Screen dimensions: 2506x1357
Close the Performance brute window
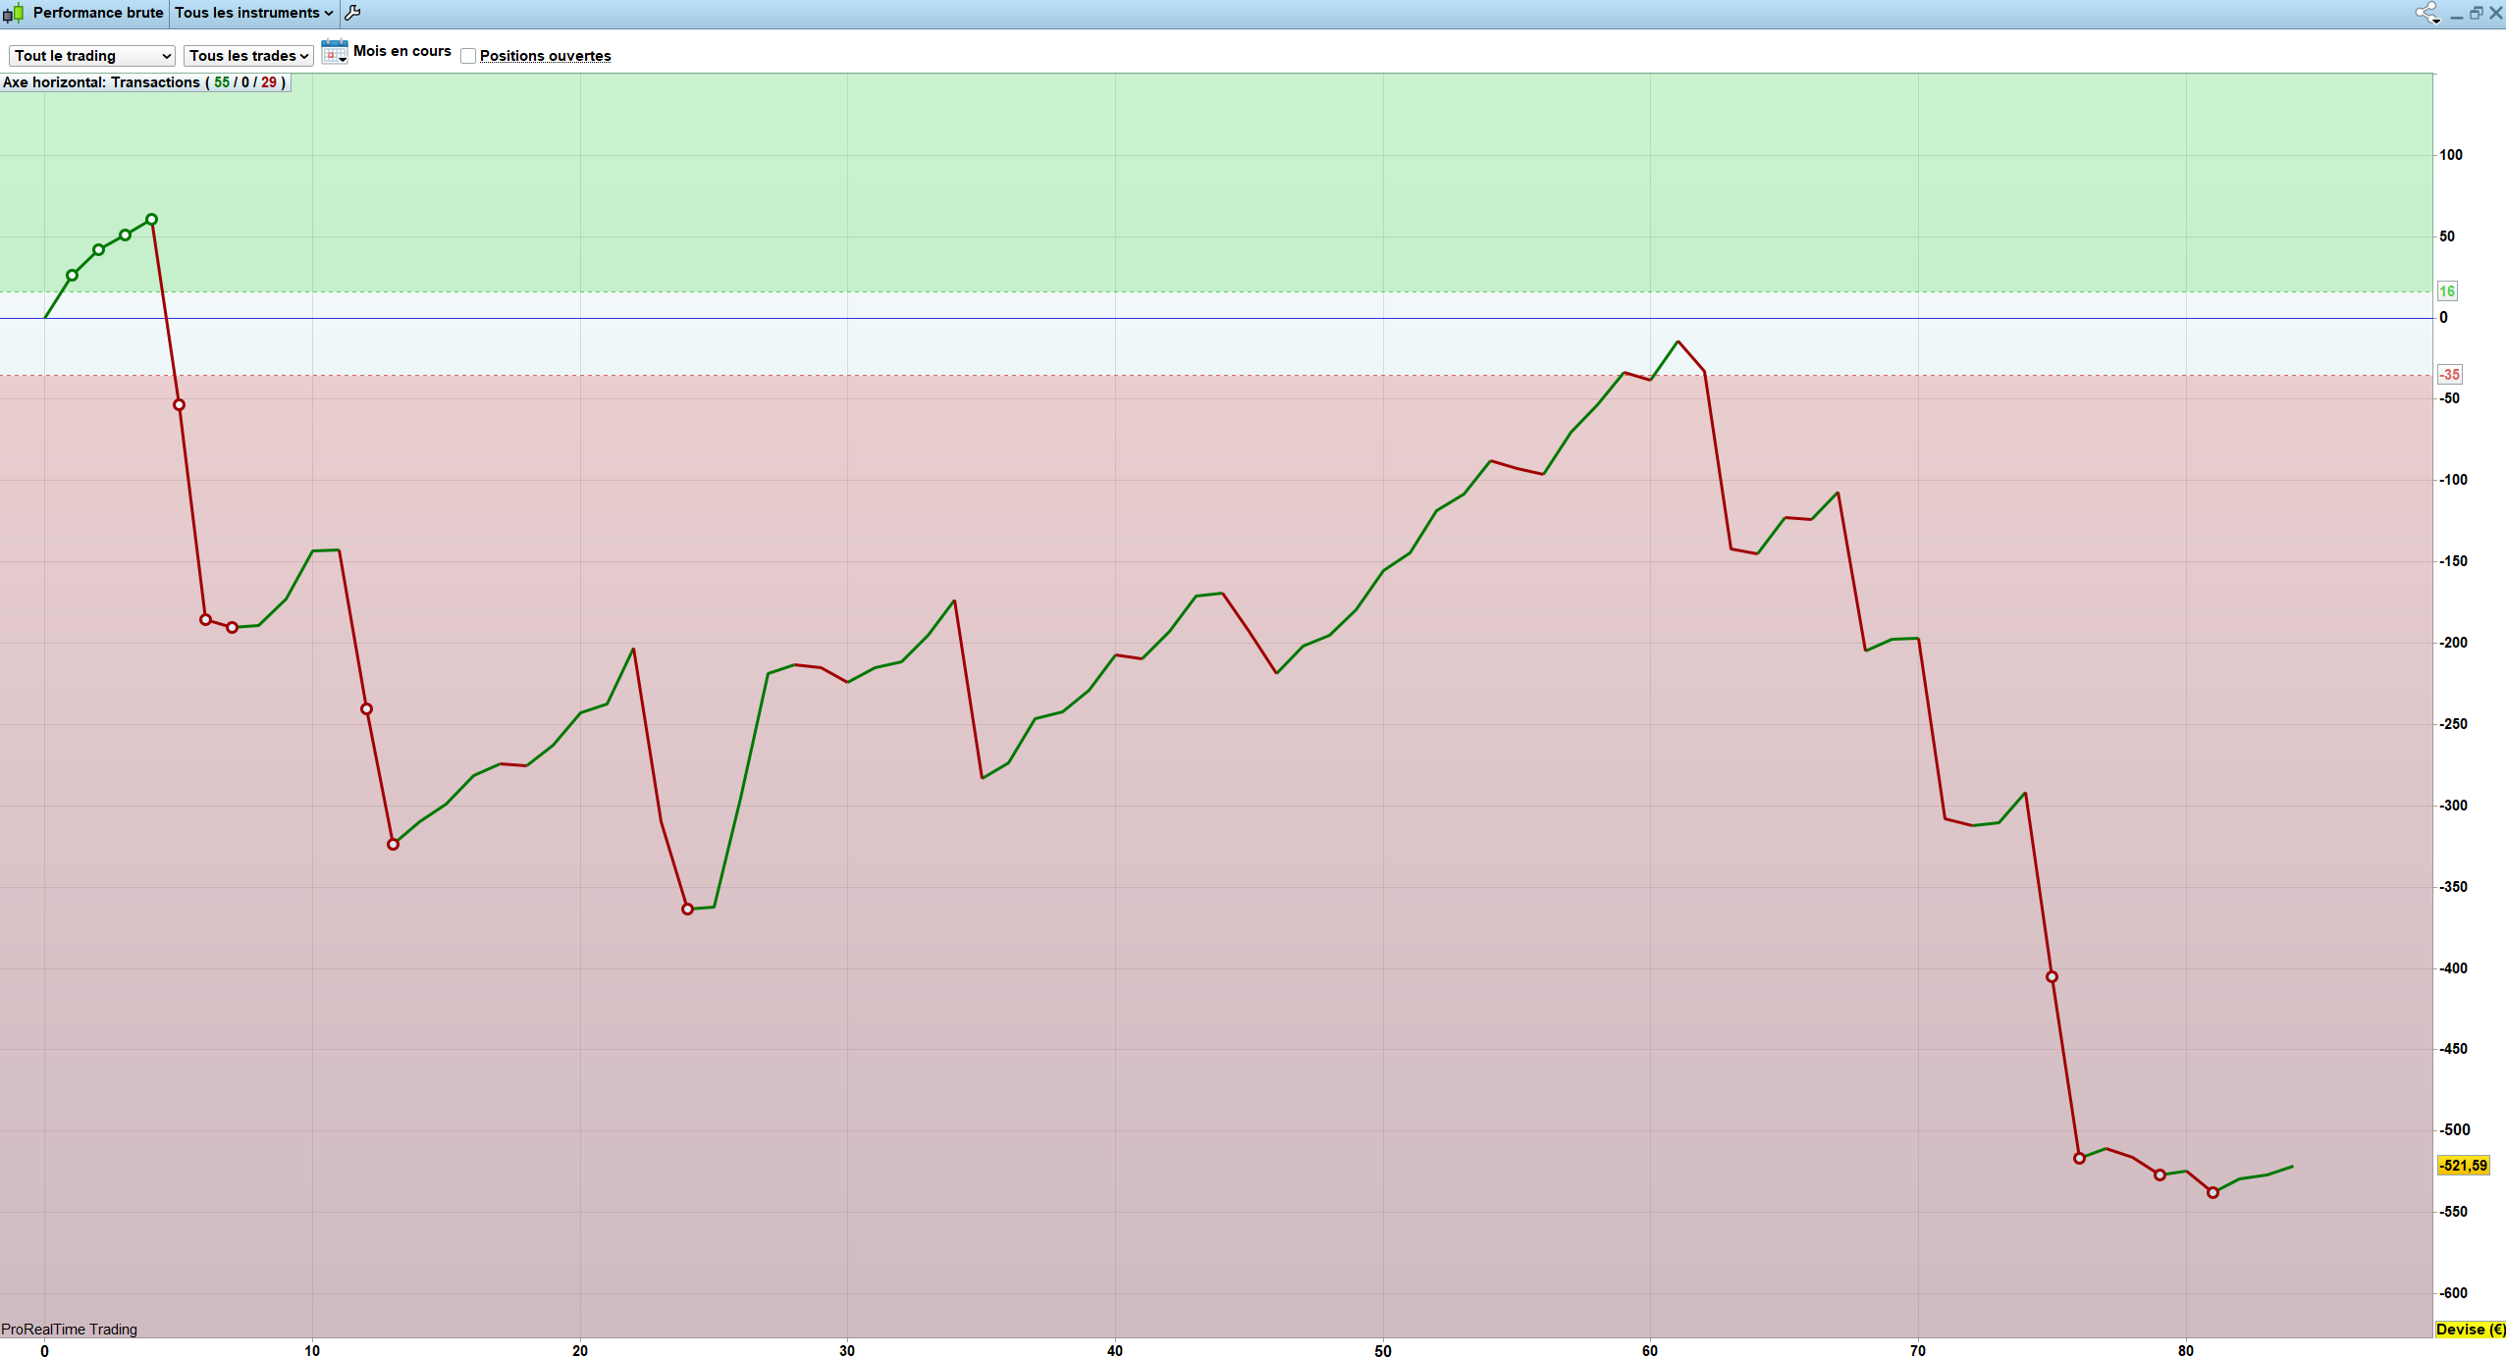(x=2495, y=13)
